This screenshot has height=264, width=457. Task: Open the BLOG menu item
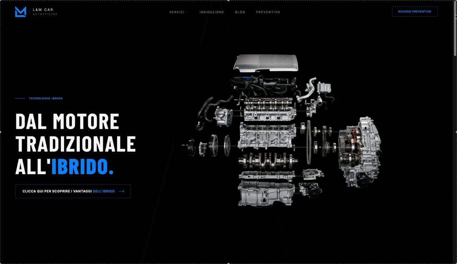tap(240, 12)
